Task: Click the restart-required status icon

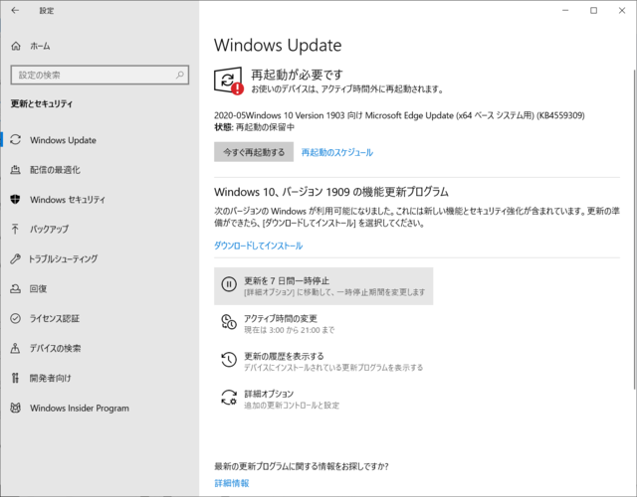Action: pyautogui.click(x=228, y=81)
